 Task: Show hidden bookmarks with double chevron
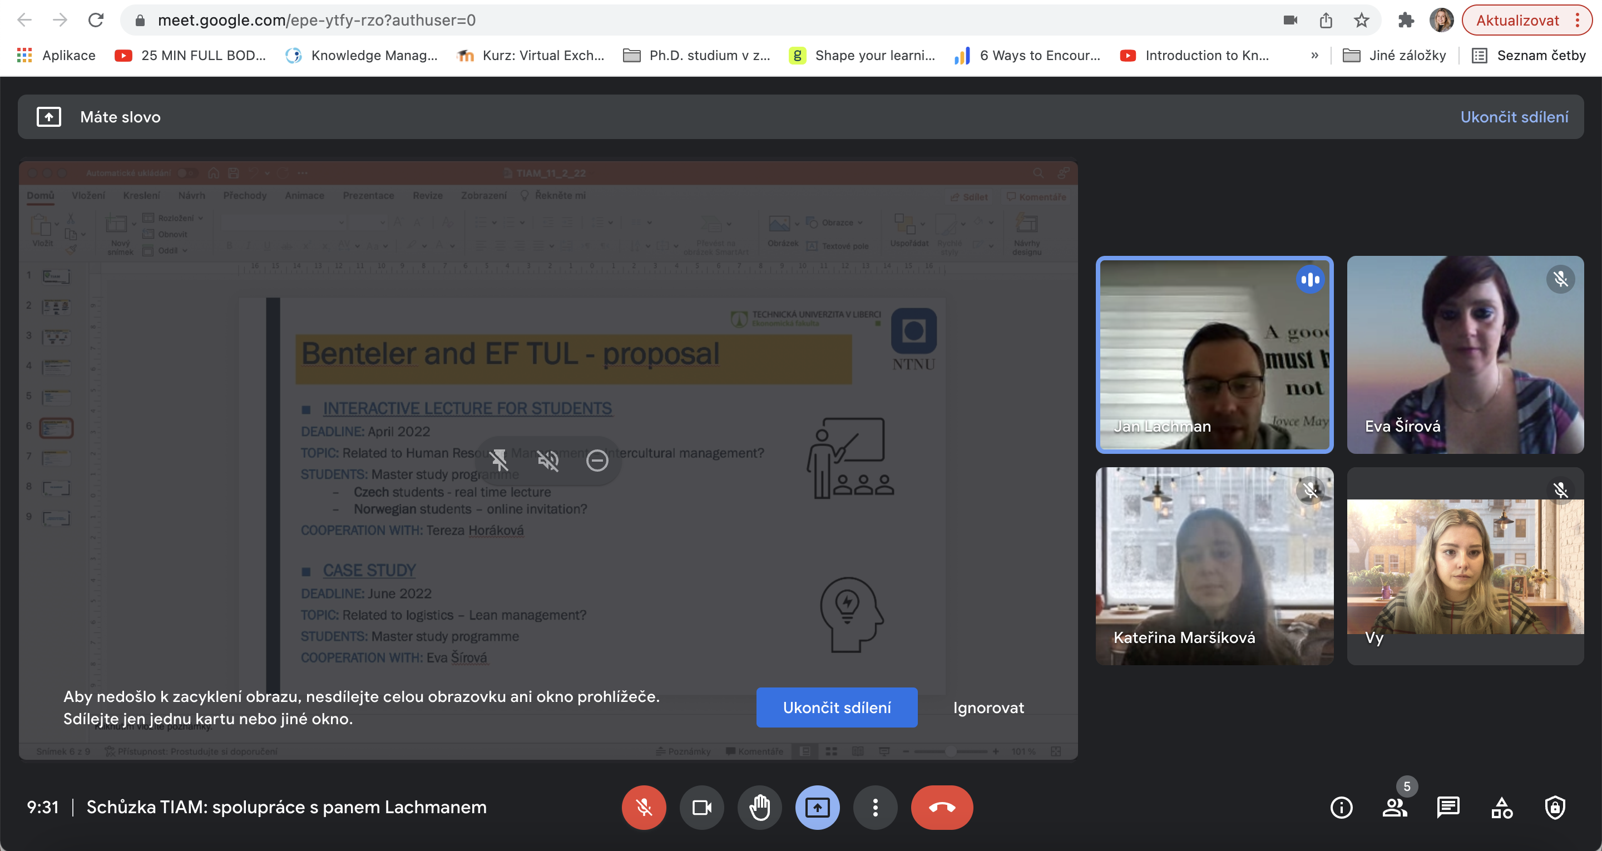pyautogui.click(x=1314, y=56)
